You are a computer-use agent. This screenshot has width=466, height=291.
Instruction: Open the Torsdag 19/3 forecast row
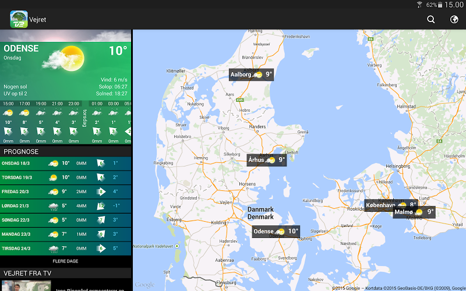click(65, 178)
